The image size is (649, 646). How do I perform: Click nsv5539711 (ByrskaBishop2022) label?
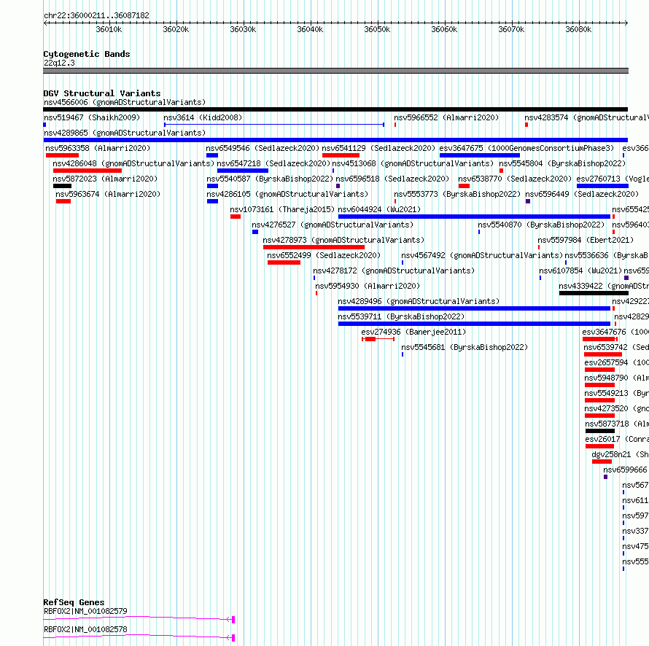[x=401, y=316]
